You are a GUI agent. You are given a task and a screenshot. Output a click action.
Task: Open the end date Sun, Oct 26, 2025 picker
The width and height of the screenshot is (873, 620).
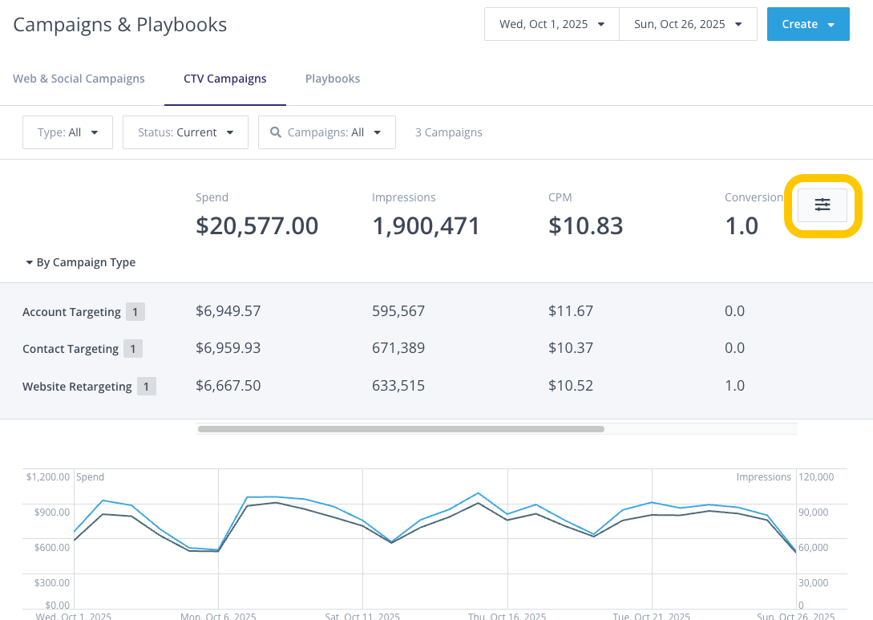(x=688, y=24)
